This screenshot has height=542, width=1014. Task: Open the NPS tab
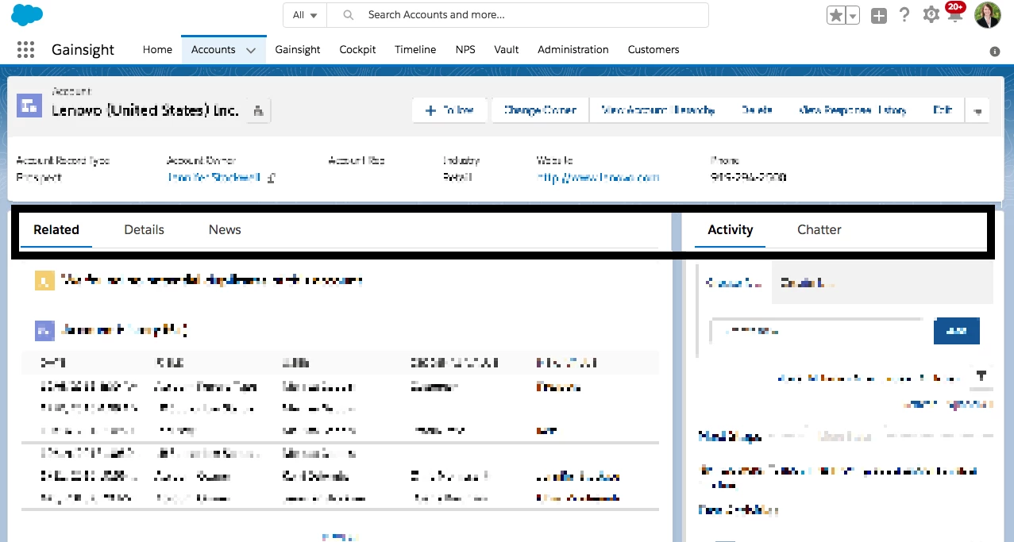click(x=465, y=49)
